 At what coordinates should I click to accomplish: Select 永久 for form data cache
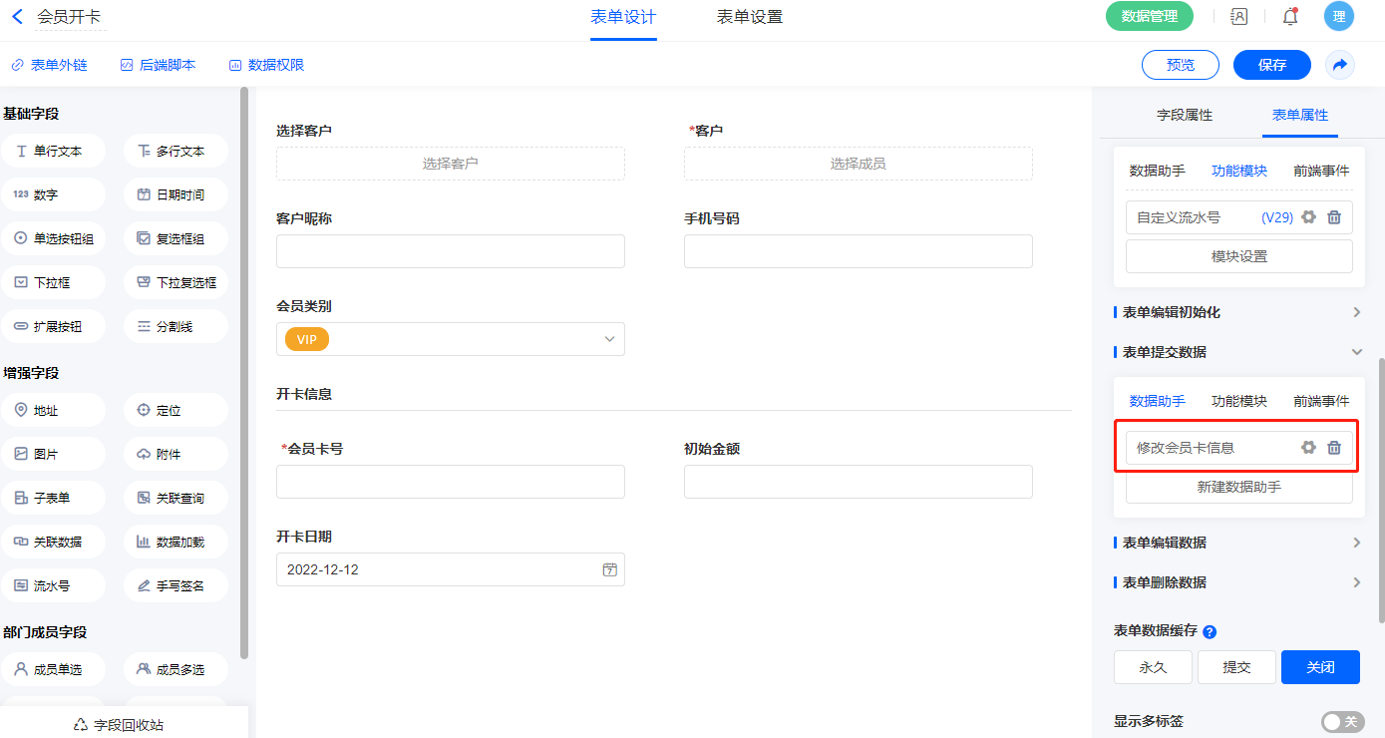click(x=1153, y=667)
